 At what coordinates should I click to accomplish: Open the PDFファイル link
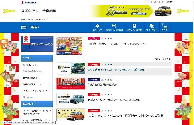coord(162,59)
